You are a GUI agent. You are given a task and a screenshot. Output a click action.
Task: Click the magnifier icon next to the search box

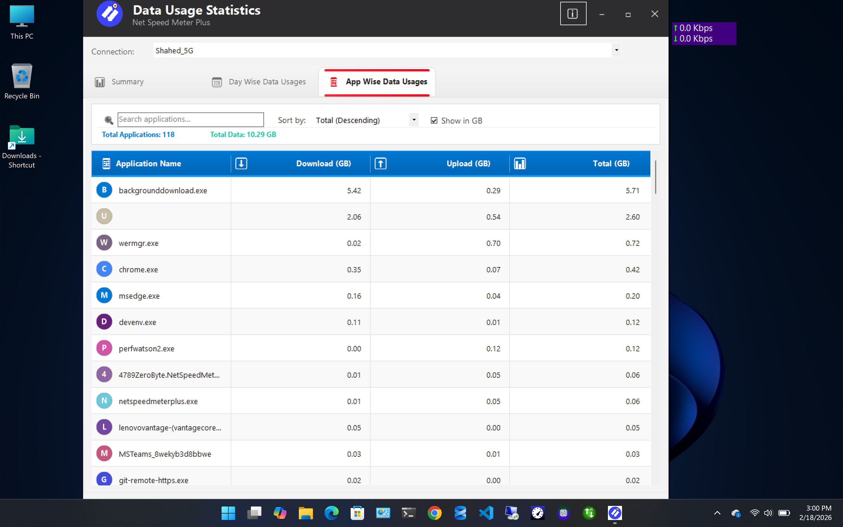[109, 120]
